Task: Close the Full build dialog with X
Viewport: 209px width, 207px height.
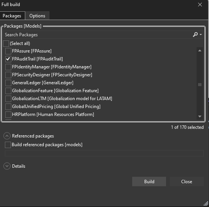Action: (x=200, y=5)
